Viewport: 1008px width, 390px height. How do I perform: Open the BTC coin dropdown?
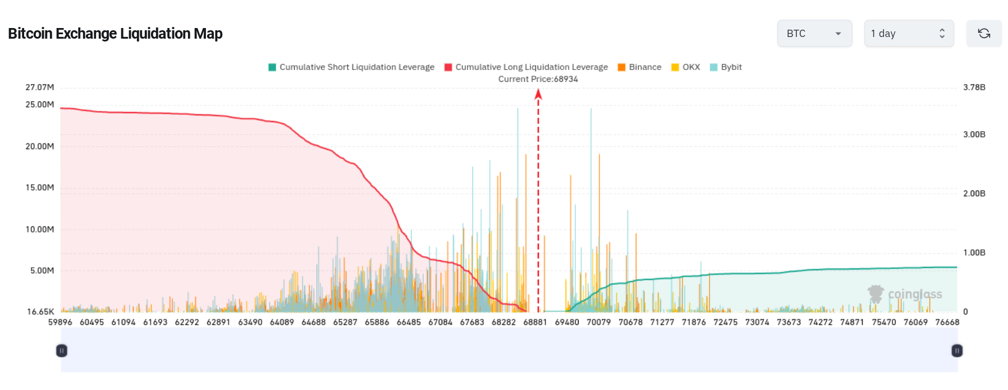pyautogui.click(x=814, y=34)
